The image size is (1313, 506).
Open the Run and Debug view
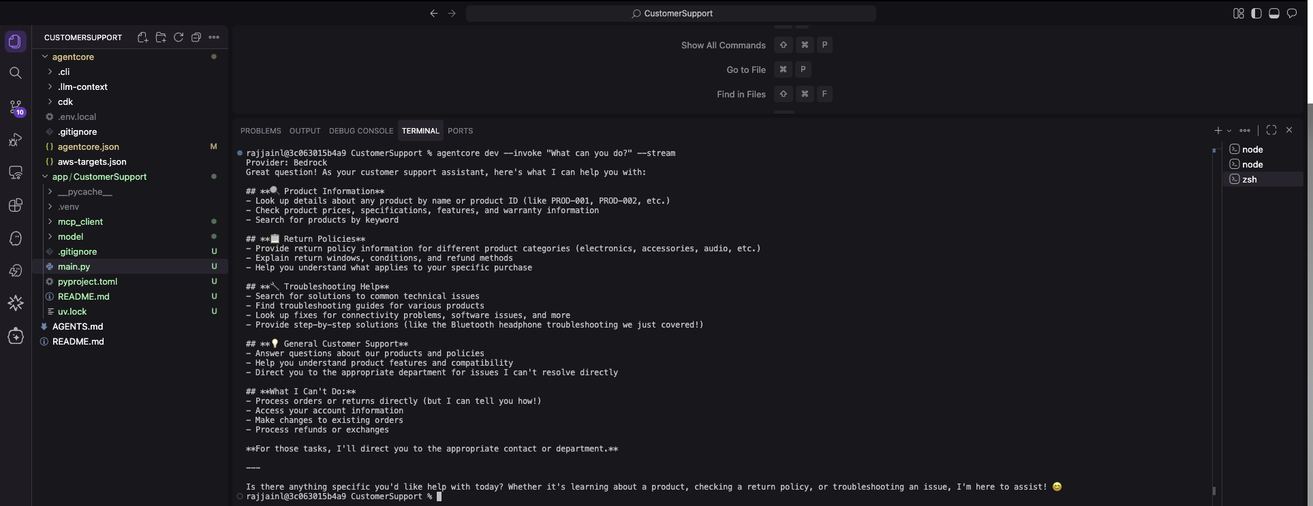click(15, 140)
